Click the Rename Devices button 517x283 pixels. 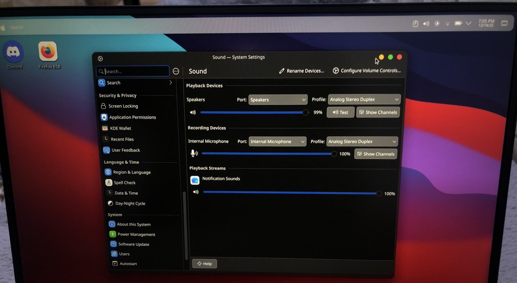(302, 71)
